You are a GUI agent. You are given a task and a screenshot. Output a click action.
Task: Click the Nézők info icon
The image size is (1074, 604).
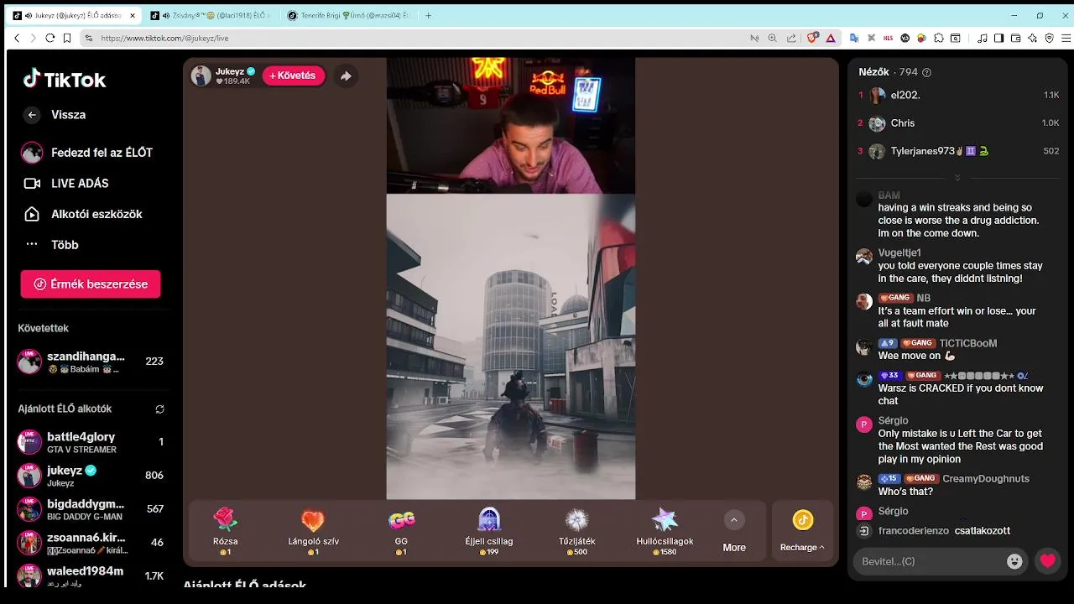(926, 73)
